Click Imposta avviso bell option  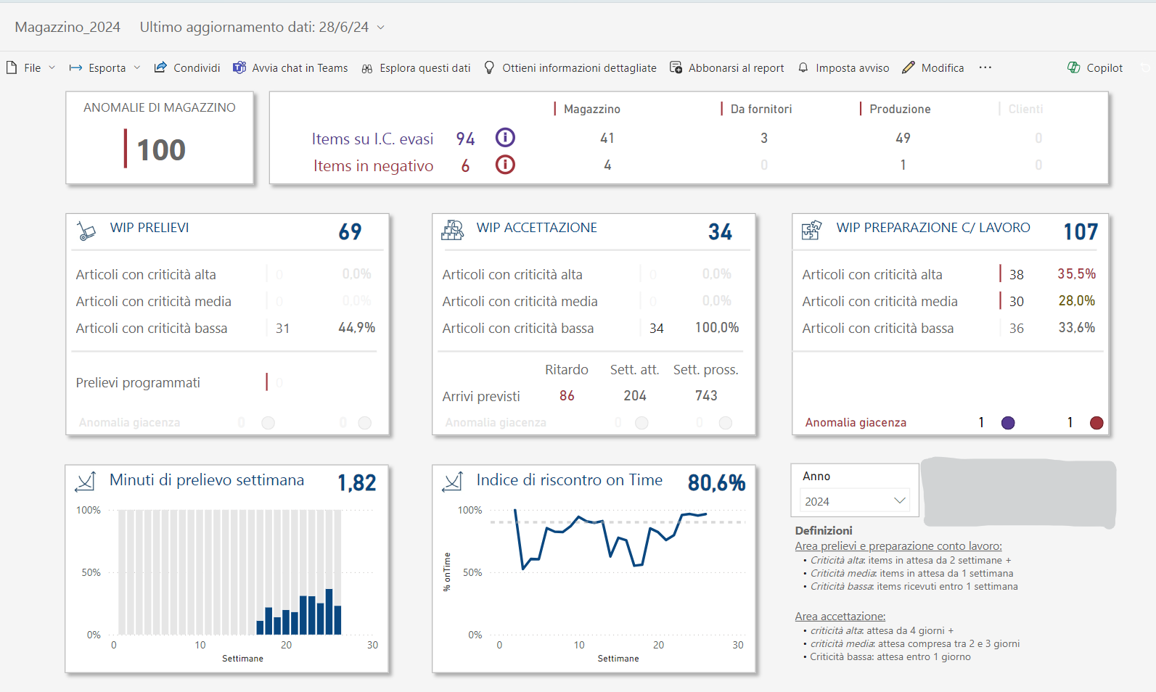coord(843,67)
